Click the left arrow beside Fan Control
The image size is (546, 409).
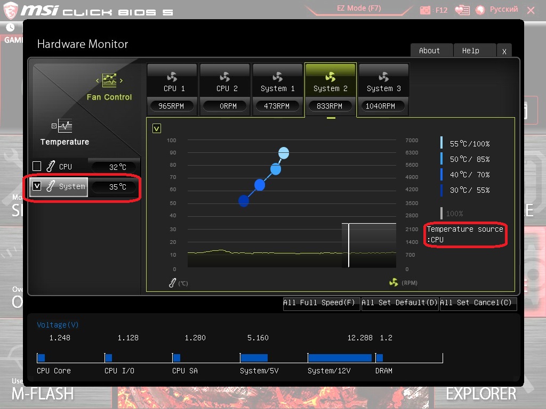coord(98,81)
